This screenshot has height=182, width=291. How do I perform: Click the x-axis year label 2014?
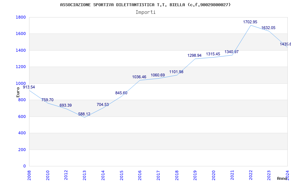tap(103, 175)
